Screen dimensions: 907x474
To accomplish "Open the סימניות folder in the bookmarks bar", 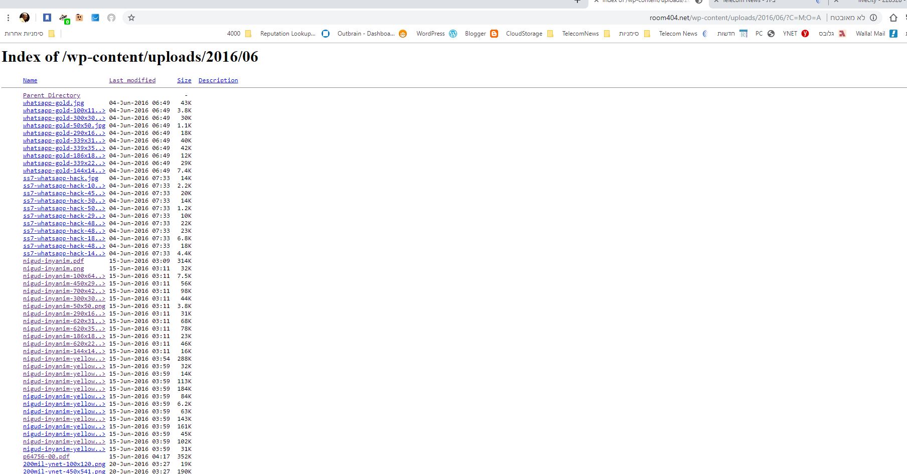I will [635, 34].
